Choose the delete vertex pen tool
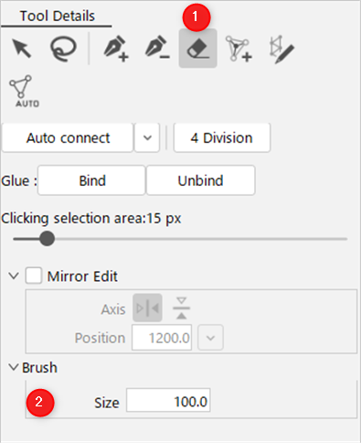This screenshot has width=361, height=443. pyautogui.click(x=157, y=49)
